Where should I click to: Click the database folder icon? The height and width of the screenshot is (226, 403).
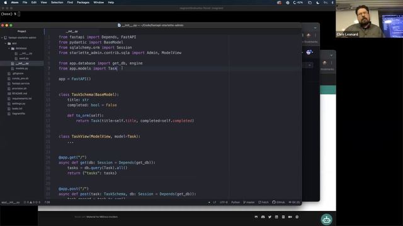point(13,48)
